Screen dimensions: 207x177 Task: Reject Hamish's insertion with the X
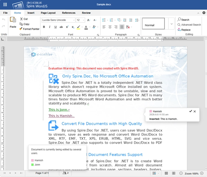pos(195,111)
